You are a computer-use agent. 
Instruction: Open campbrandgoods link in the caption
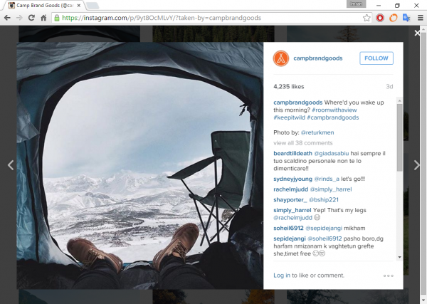coord(298,103)
